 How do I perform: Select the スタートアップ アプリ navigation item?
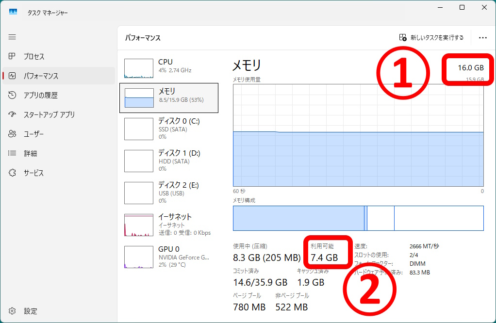(59, 114)
